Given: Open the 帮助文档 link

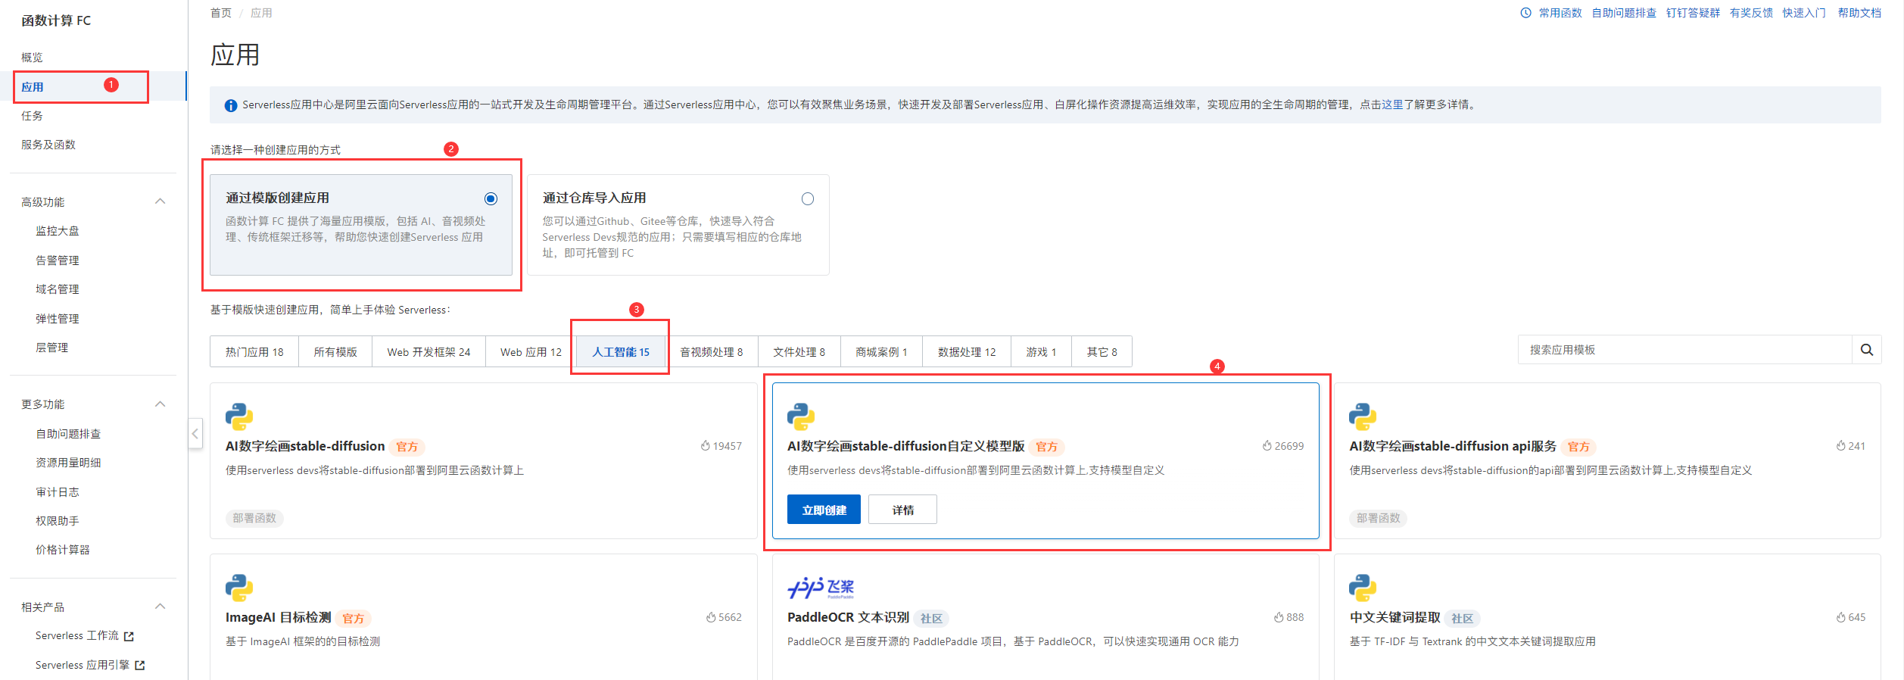Looking at the screenshot, I should [1859, 13].
